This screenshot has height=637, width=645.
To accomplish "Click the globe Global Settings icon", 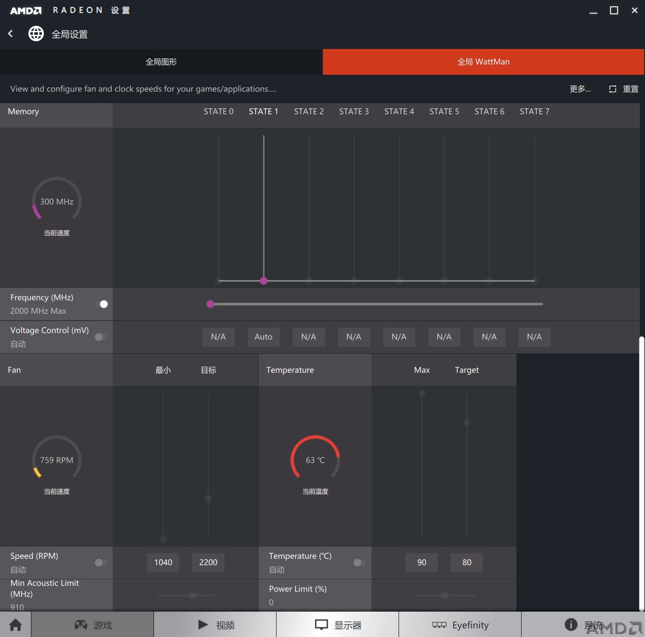I will click(x=36, y=34).
